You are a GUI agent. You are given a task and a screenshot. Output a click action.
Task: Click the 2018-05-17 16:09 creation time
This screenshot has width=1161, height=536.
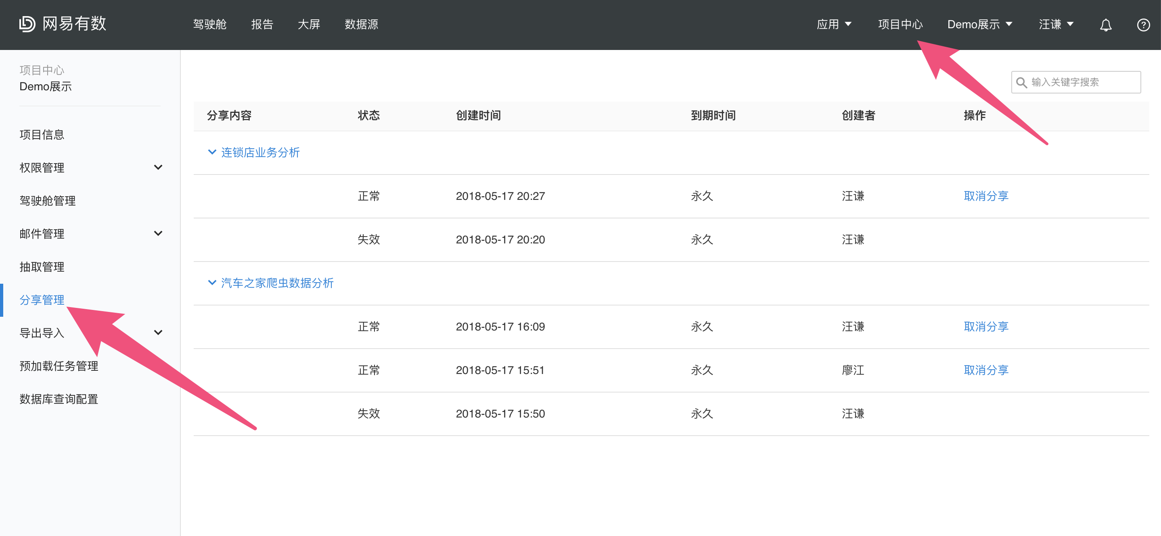pyautogui.click(x=500, y=327)
